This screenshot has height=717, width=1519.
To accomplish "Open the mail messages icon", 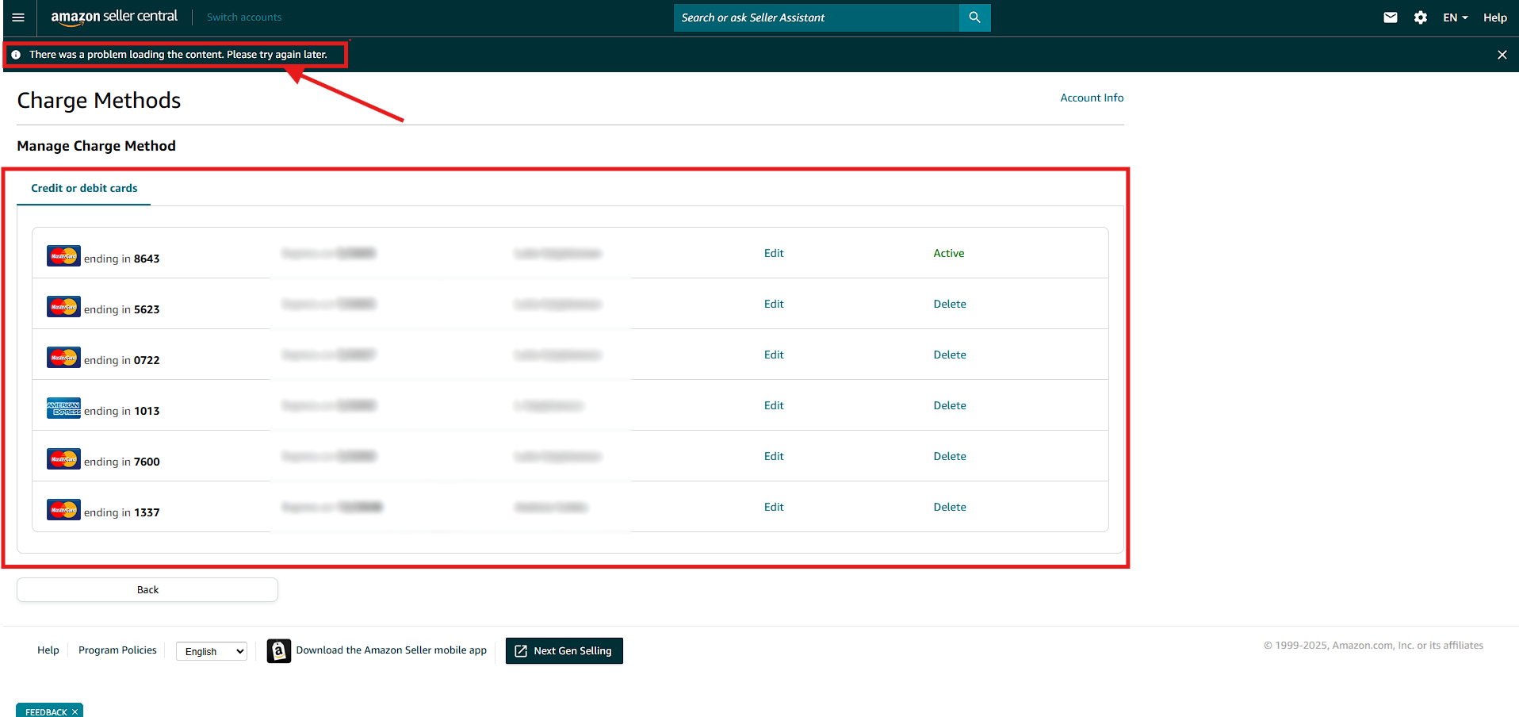I will click(1391, 17).
